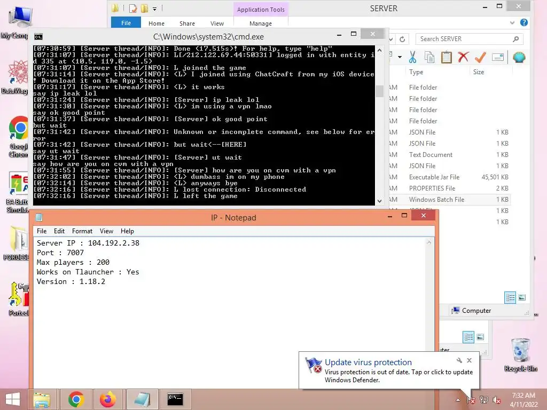547x410 pixels.
Task: Open the Quick Access Toolbar dropdown arrow
Action: point(154,9)
